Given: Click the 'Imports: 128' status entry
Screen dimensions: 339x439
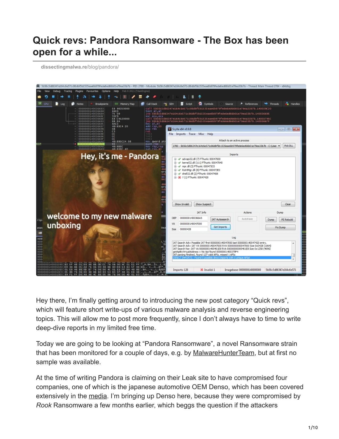Looking at the screenshot, I should 181,270.
